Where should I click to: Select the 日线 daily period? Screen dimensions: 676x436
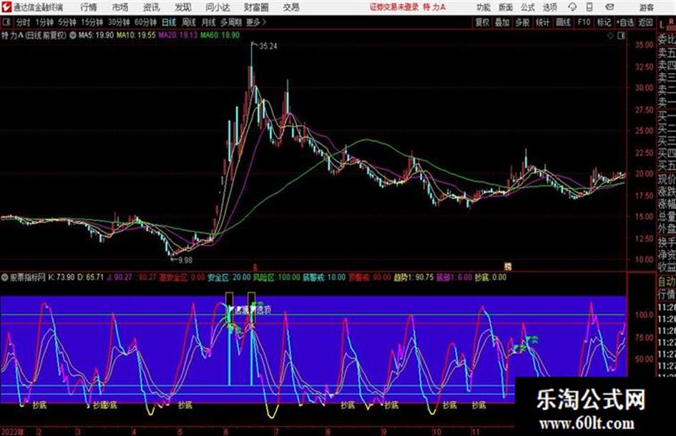(169, 22)
